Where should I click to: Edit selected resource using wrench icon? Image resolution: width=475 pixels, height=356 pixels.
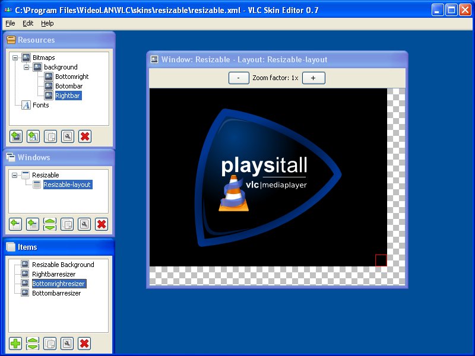[68, 136]
